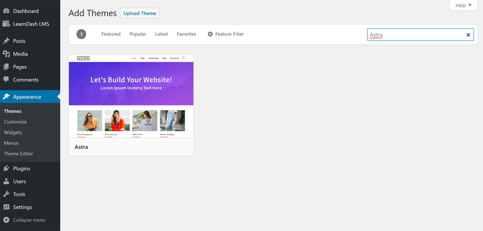
Task: Click the Settings sliders icon
Action: point(6,207)
